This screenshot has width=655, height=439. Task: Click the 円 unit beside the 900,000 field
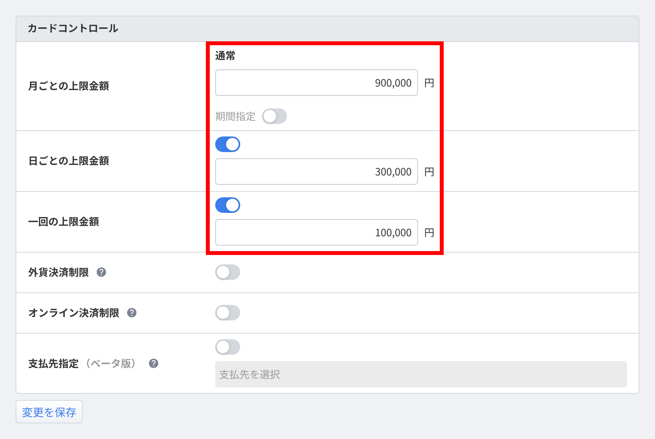click(429, 83)
